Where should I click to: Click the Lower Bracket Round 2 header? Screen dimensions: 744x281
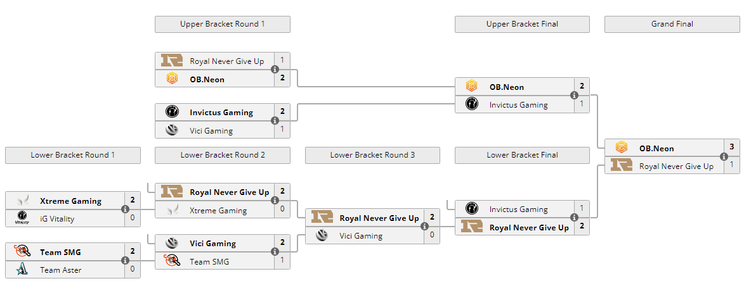pyautogui.click(x=222, y=155)
